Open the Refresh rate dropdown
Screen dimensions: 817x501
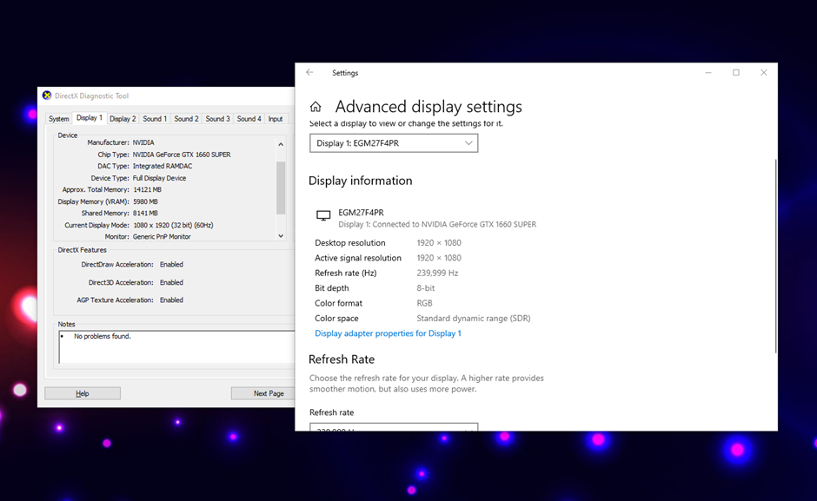pos(394,427)
